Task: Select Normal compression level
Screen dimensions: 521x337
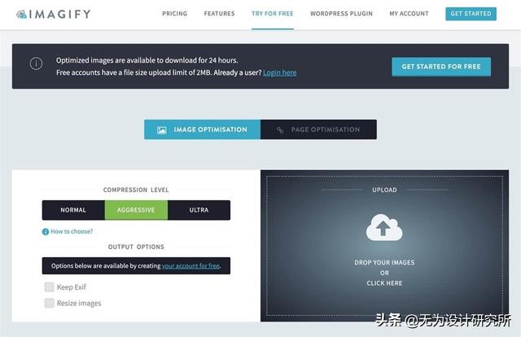Action: click(73, 210)
